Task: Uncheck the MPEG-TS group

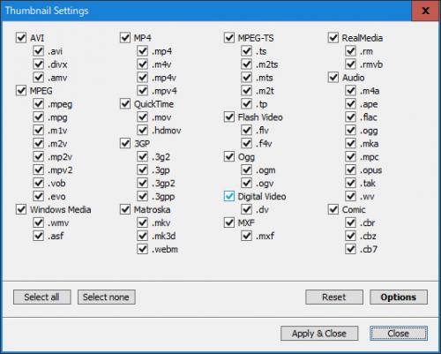Action: [x=229, y=38]
